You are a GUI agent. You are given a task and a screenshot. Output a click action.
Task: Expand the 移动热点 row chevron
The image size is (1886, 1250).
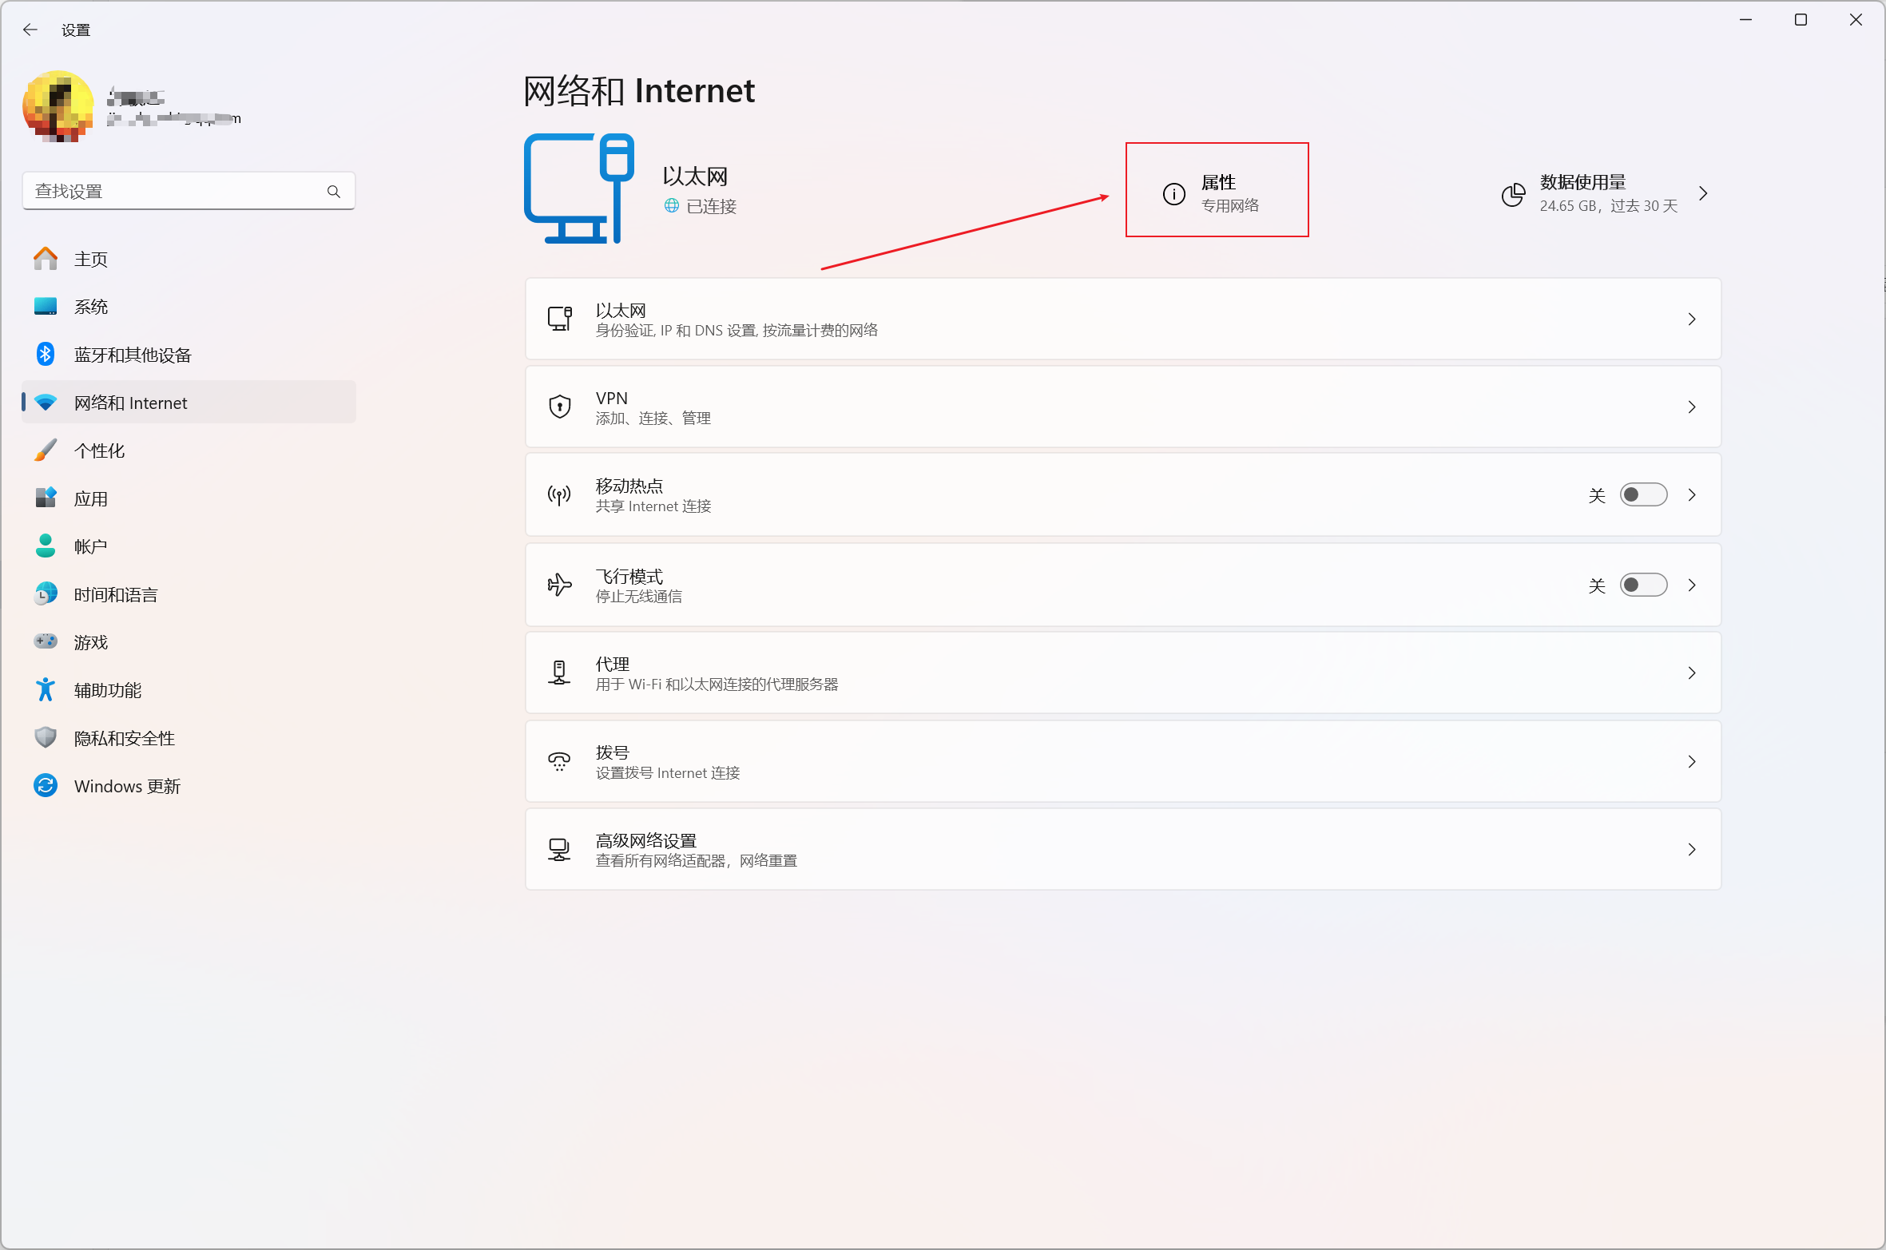coord(1692,494)
